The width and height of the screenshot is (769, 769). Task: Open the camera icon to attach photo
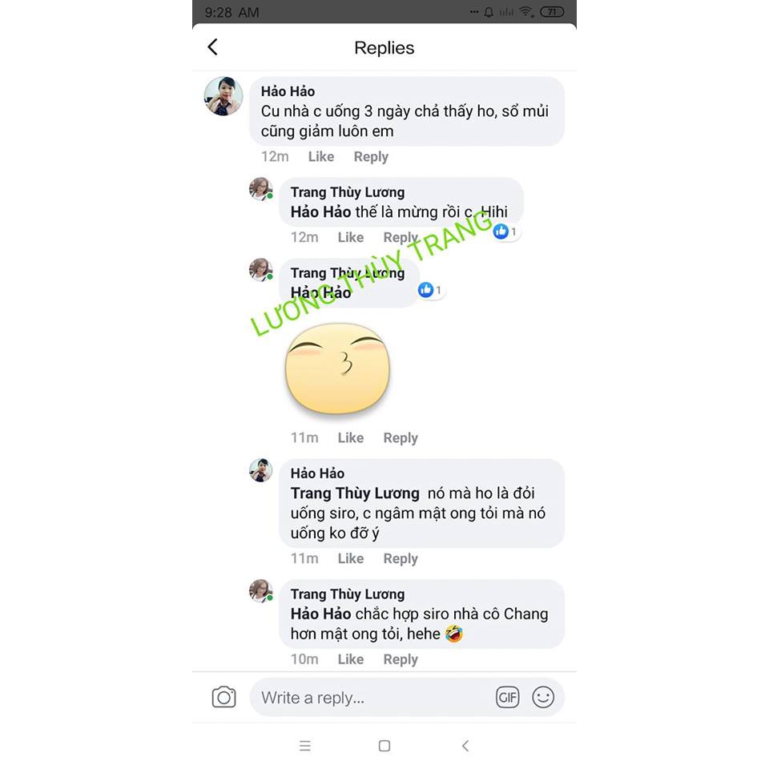click(223, 697)
